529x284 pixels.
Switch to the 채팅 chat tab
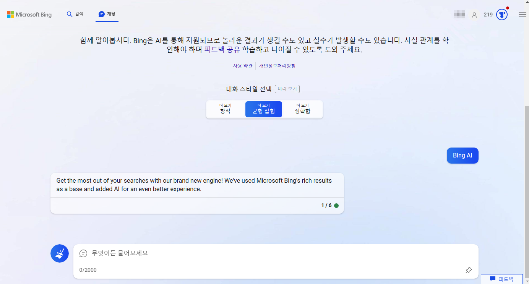(107, 14)
